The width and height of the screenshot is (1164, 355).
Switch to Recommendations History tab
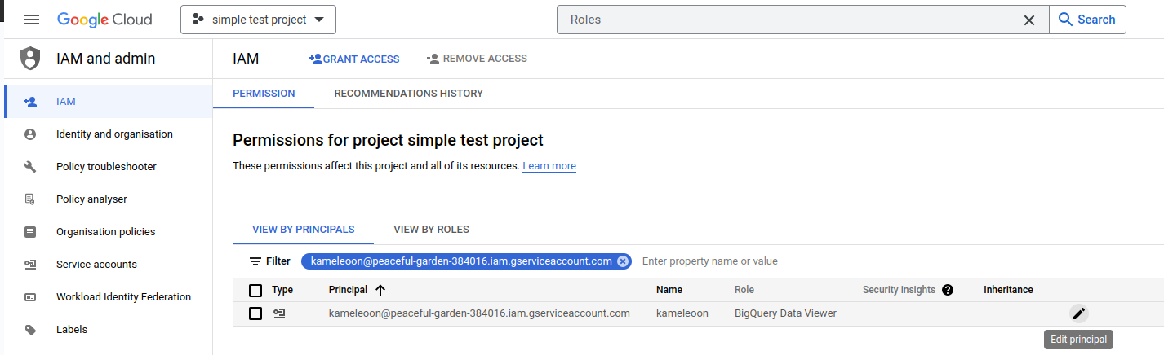[x=408, y=94]
